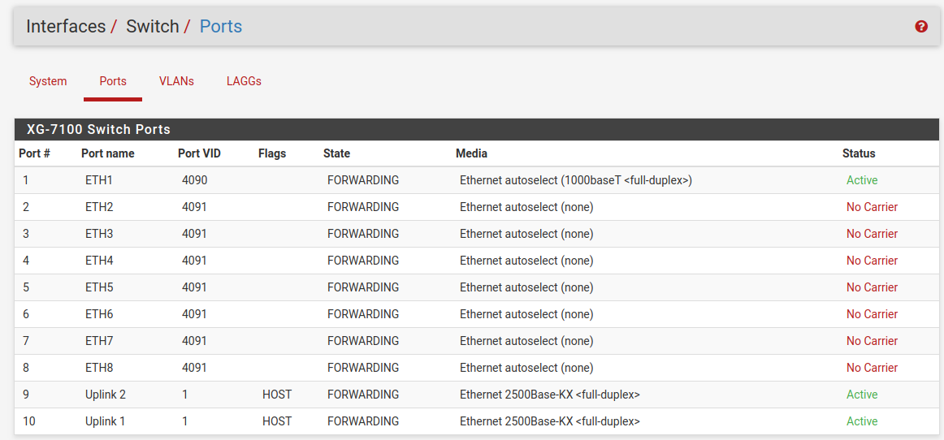Switch to the System tab
944x440 pixels.
click(x=48, y=81)
